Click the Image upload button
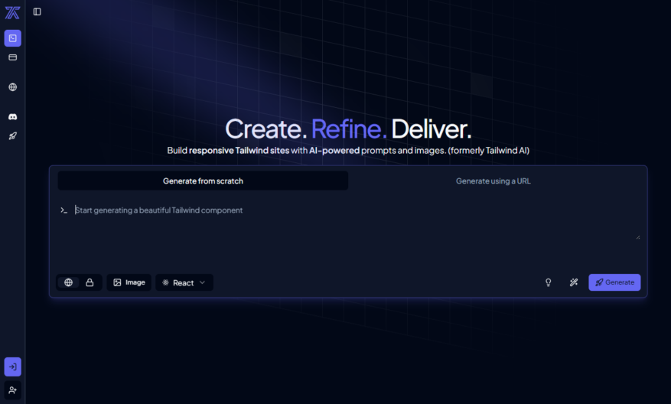Viewport: 671px width, 404px height. (x=129, y=282)
